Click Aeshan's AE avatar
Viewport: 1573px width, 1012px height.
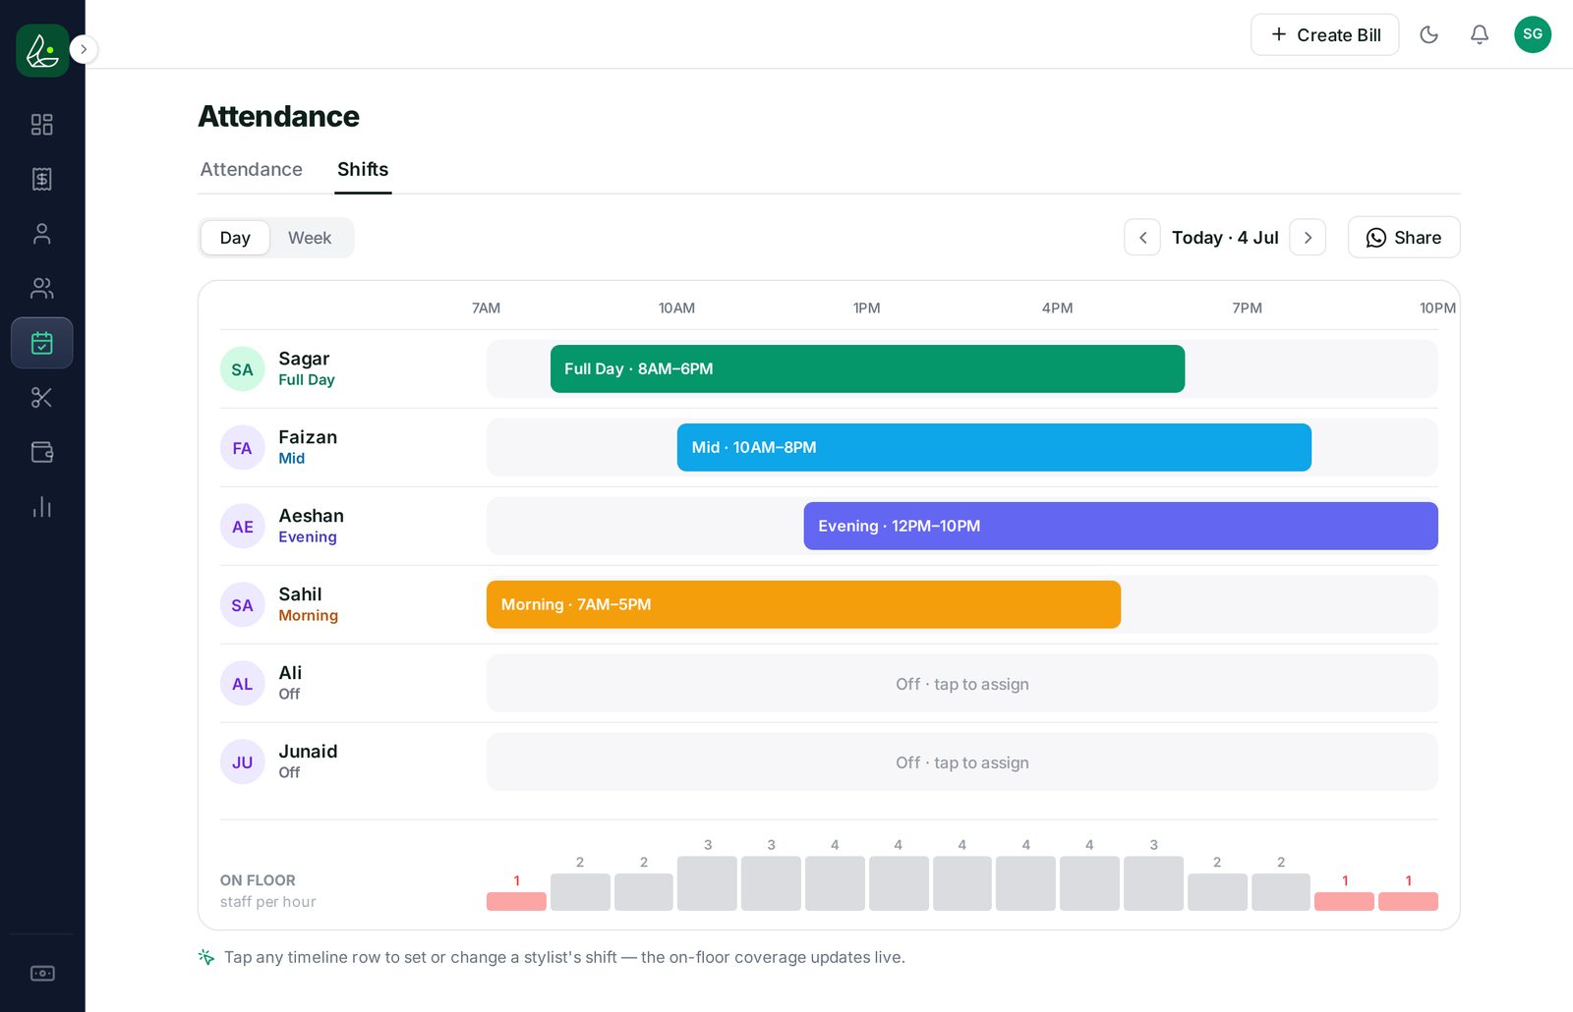point(242,527)
